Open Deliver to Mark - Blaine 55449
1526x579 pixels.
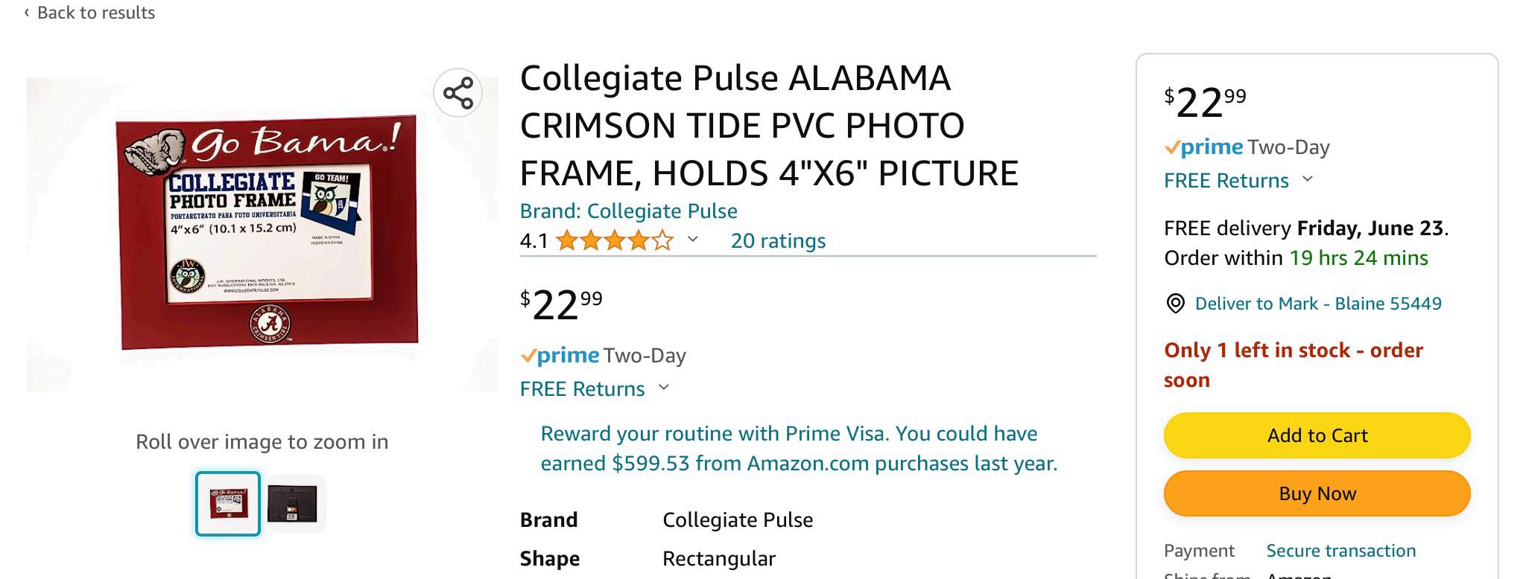[x=1317, y=304]
